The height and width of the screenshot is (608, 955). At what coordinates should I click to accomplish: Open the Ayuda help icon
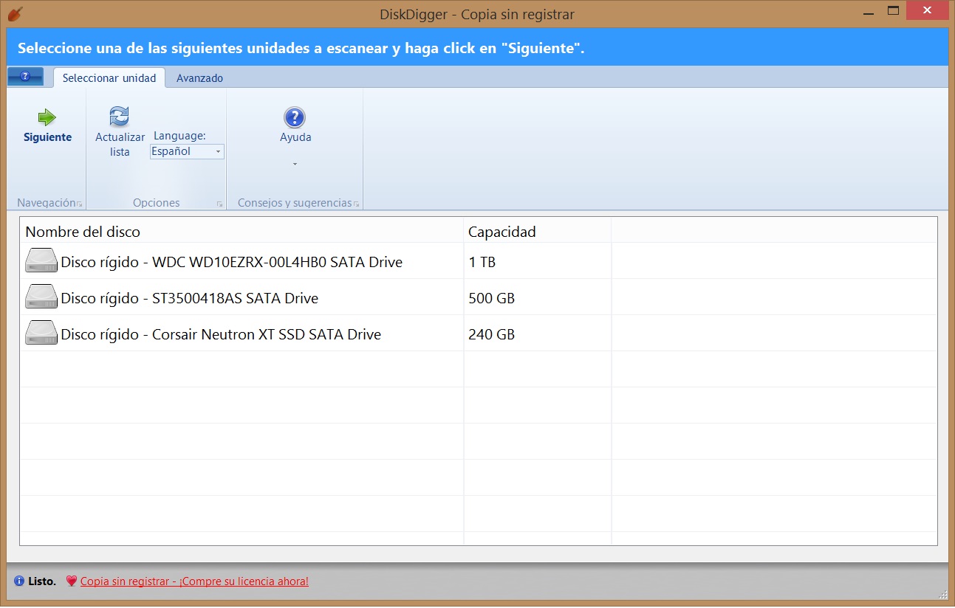coord(295,117)
